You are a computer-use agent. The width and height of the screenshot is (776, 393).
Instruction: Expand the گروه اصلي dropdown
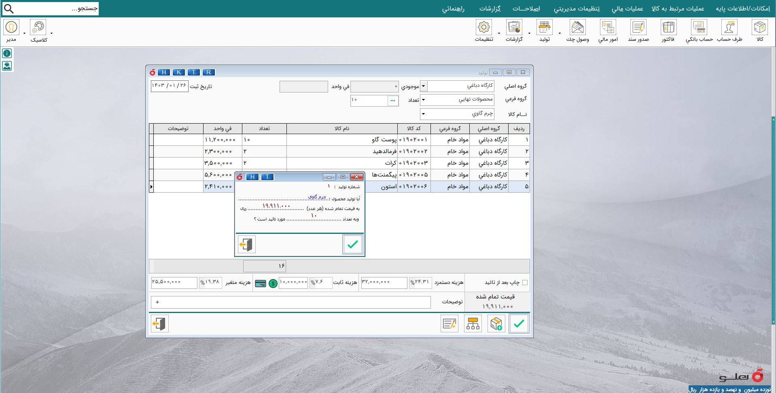pos(424,86)
